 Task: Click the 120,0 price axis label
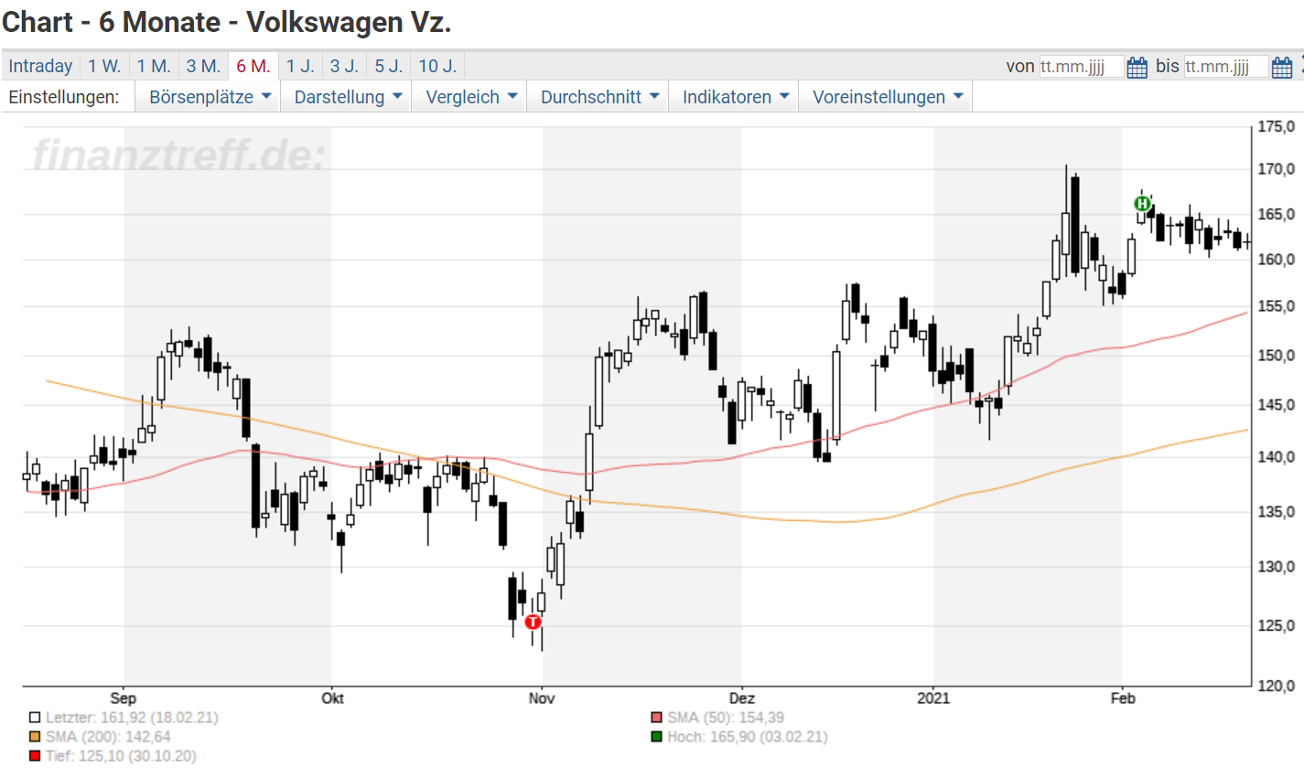pyautogui.click(x=1277, y=686)
